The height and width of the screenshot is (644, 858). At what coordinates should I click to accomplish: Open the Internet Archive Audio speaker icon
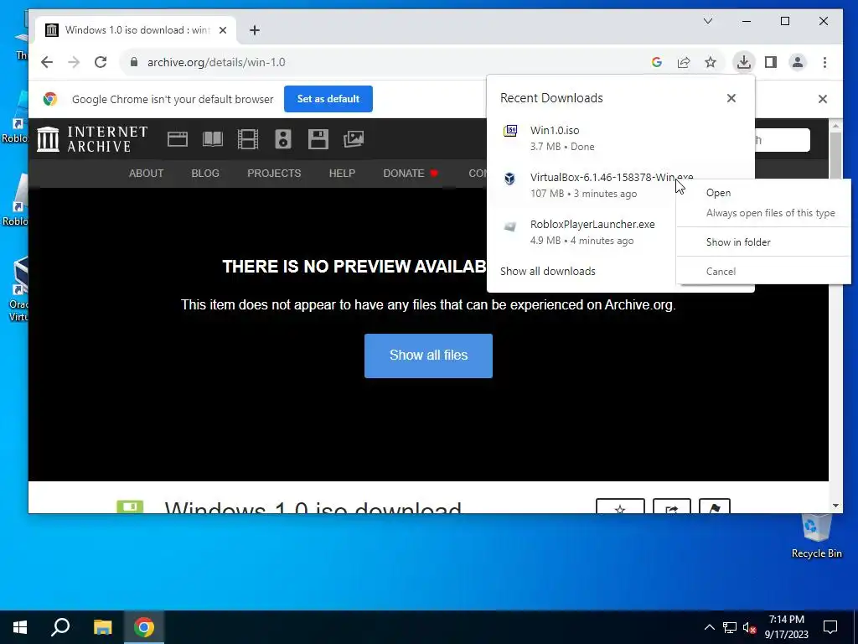283,139
